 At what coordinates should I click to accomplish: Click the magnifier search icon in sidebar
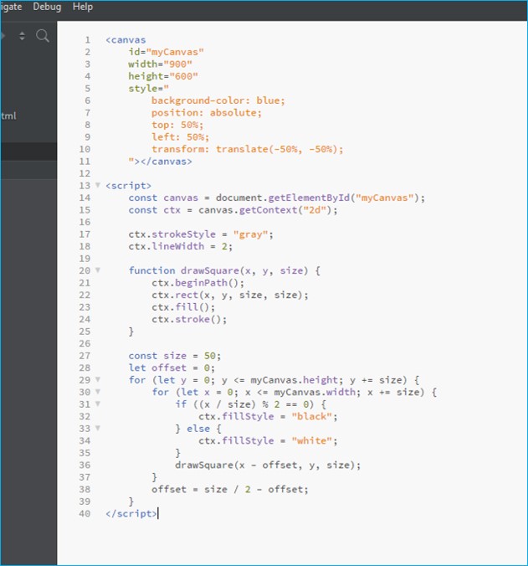pos(43,36)
